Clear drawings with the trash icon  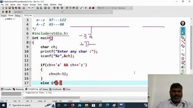tap(183, 59)
